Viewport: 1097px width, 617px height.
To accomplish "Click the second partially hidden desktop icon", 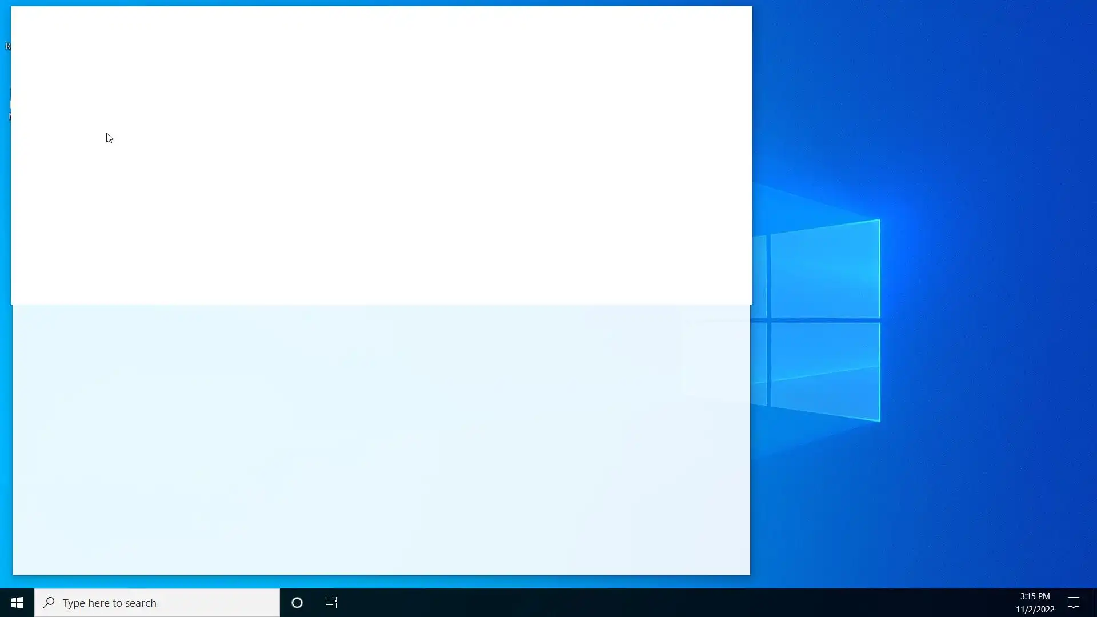I will click(9, 105).
